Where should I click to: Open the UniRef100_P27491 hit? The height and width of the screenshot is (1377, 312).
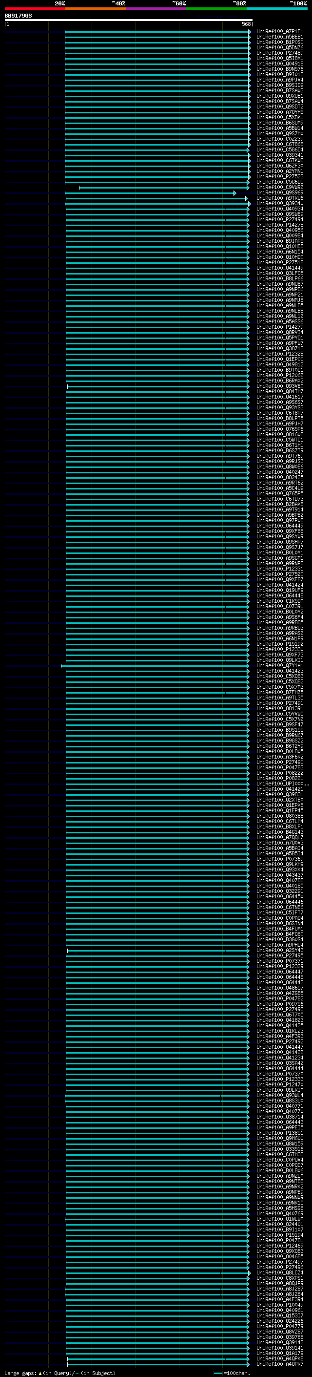(x=279, y=703)
